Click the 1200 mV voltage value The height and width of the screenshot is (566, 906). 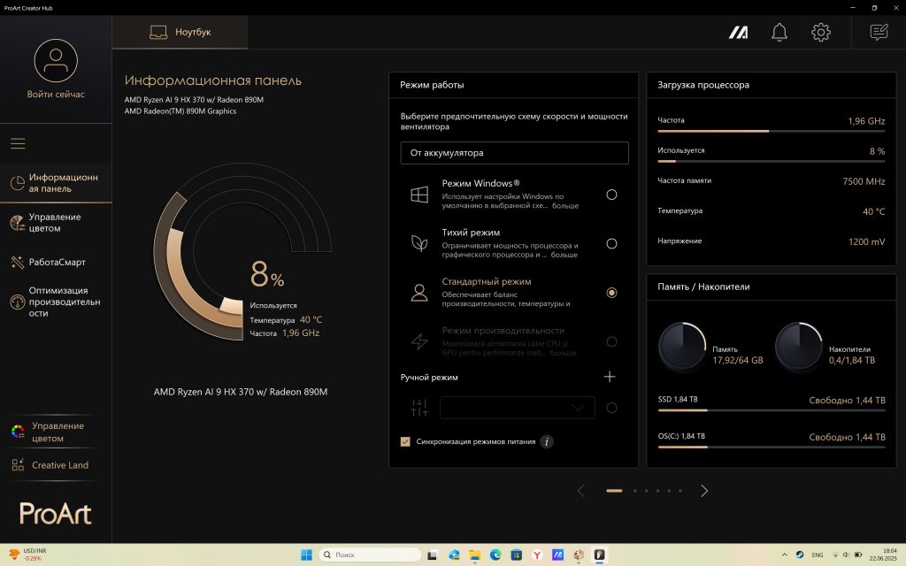click(866, 241)
